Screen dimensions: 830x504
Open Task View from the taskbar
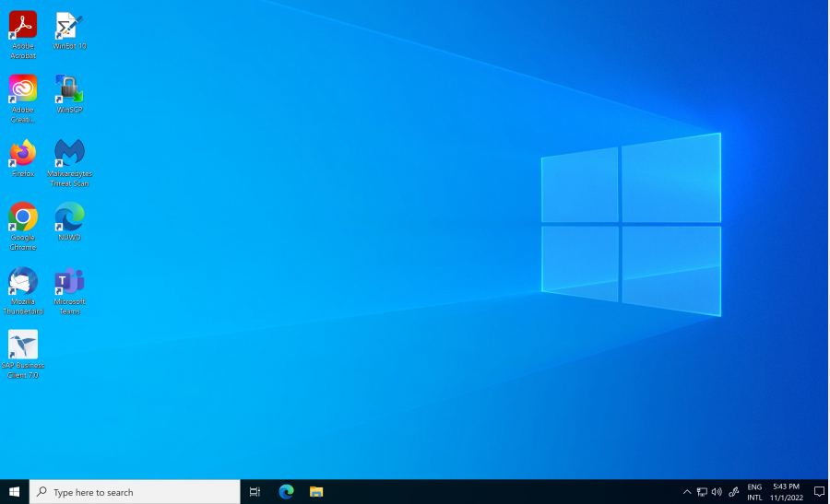[x=255, y=492]
